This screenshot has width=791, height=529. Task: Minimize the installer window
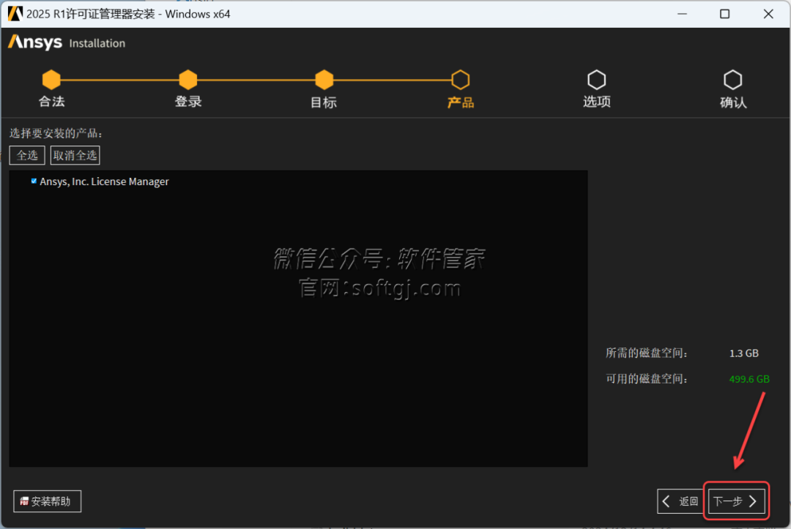coord(682,14)
